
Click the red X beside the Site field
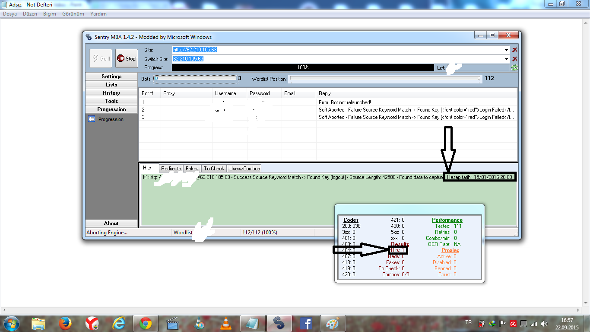coord(514,50)
